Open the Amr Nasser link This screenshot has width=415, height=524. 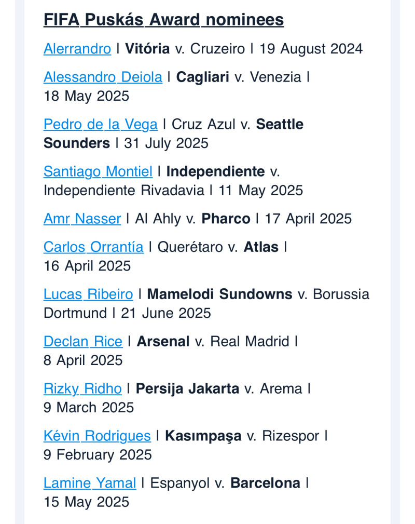82,219
